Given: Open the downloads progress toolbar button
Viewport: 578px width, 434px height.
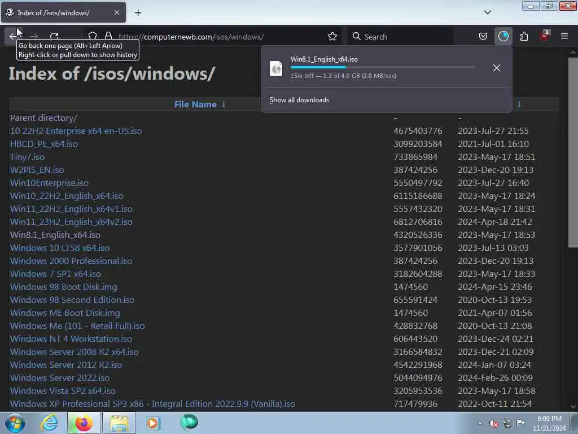Looking at the screenshot, I should coord(503,36).
